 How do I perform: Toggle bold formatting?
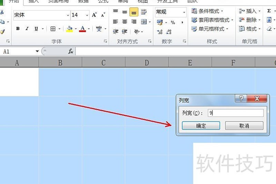(x=18, y=29)
